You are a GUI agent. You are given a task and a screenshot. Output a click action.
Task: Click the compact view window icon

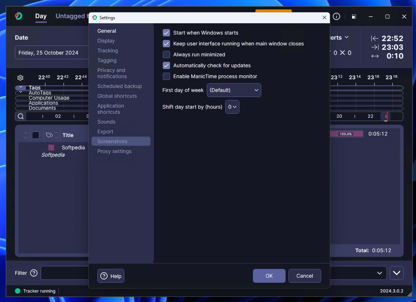[x=354, y=16]
